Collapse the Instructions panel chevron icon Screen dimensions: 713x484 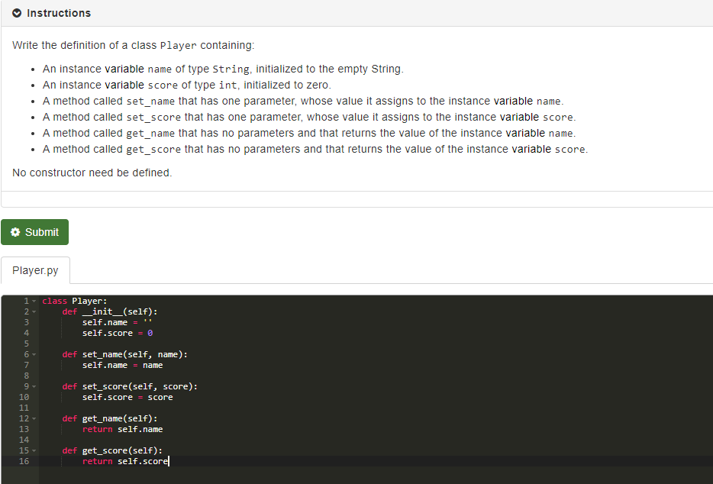pyautogui.click(x=17, y=13)
